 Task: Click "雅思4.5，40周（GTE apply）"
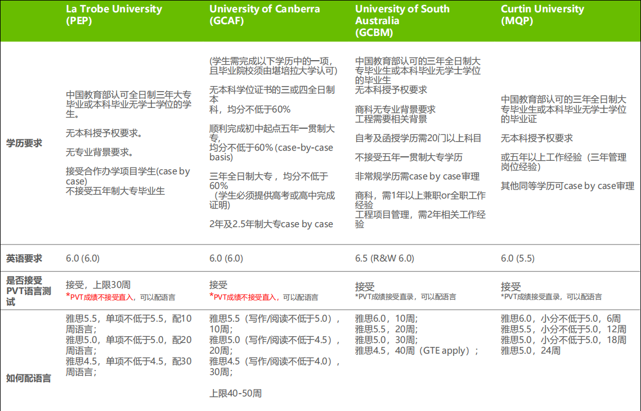[x=416, y=350]
